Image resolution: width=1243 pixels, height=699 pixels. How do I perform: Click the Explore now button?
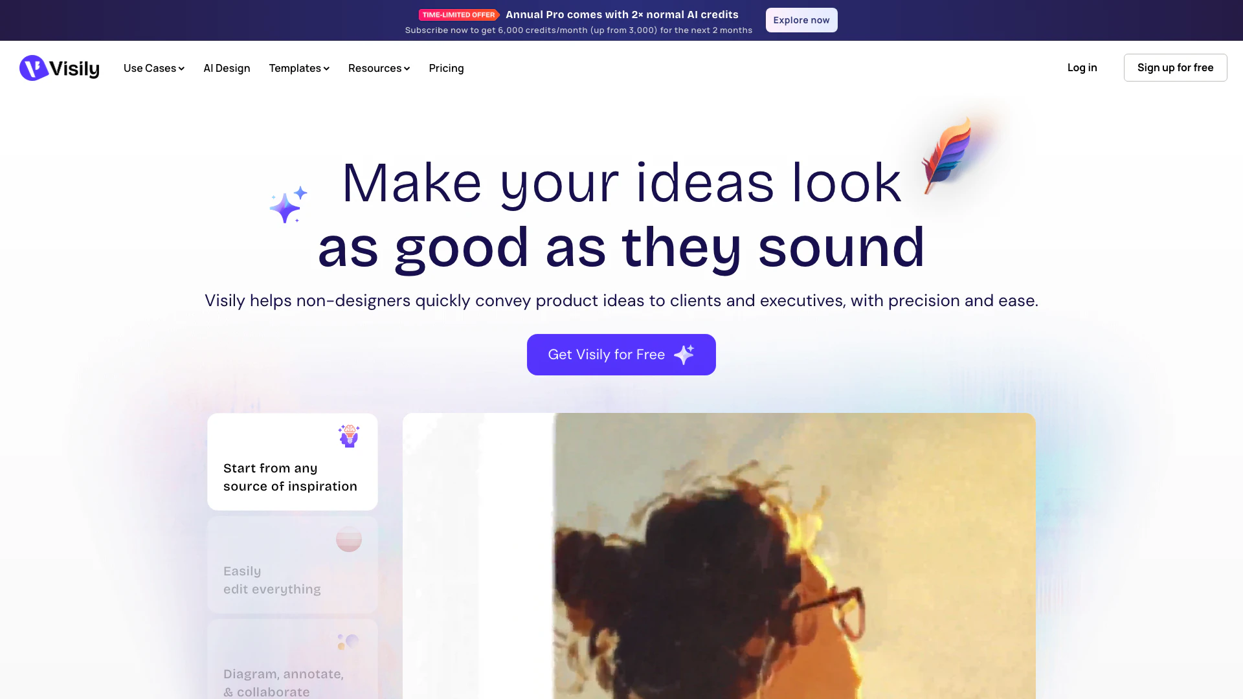[x=801, y=20]
